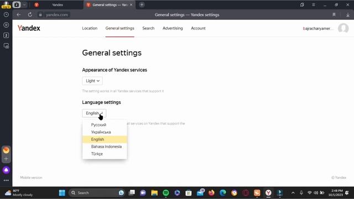This screenshot has width=354, height=199.
Task: Show hidden system tray icons
Action: pyautogui.click(x=293, y=193)
